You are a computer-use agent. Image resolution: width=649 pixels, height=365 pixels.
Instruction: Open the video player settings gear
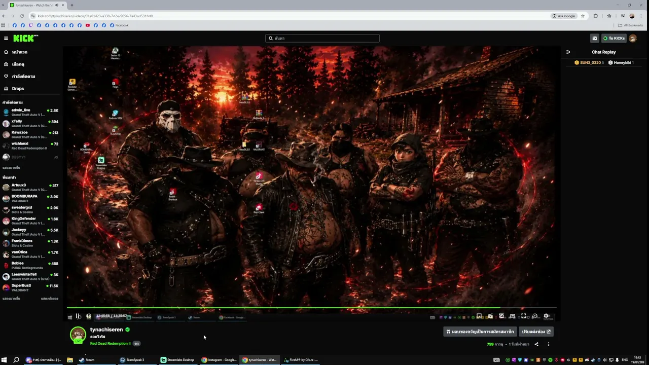click(x=547, y=316)
